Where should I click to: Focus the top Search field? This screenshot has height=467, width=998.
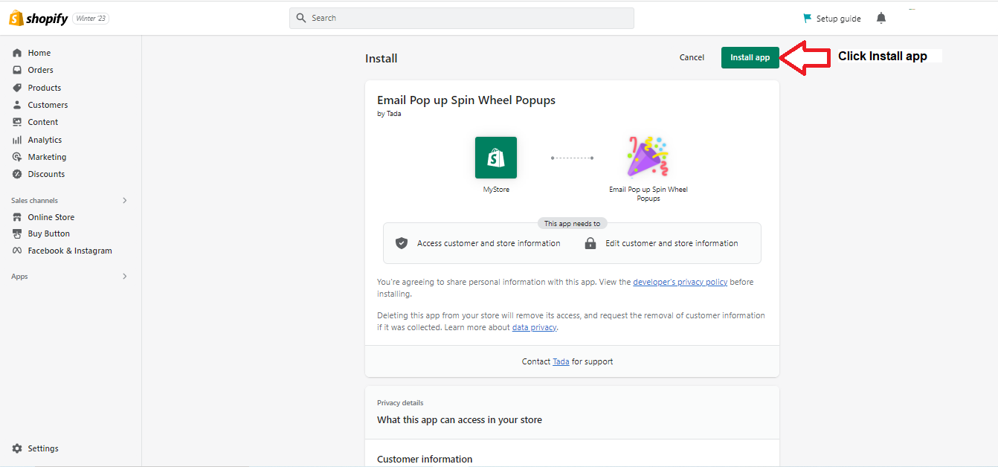pyautogui.click(x=462, y=18)
